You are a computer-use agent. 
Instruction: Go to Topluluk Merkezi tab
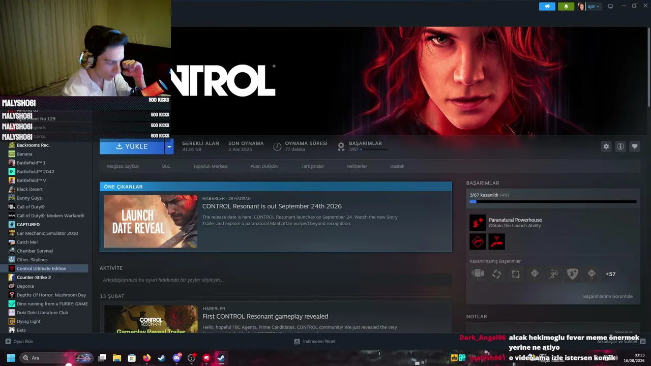pos(210,166)
